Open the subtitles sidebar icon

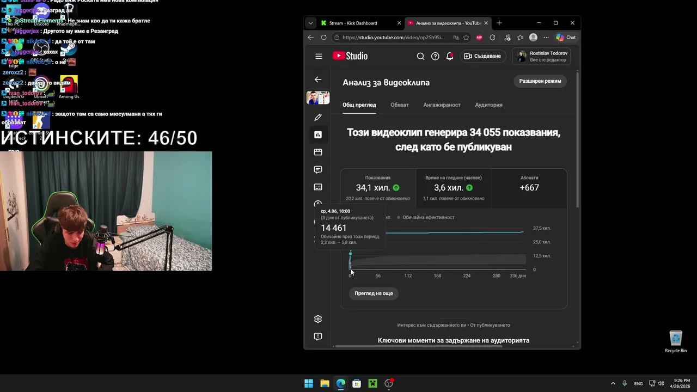click(x=318, y=187)
